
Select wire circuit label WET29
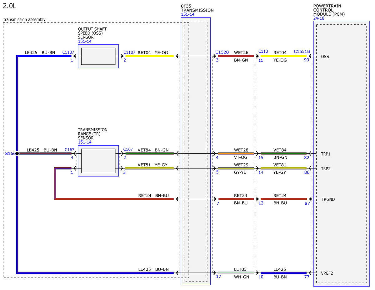tap(241, 165)
